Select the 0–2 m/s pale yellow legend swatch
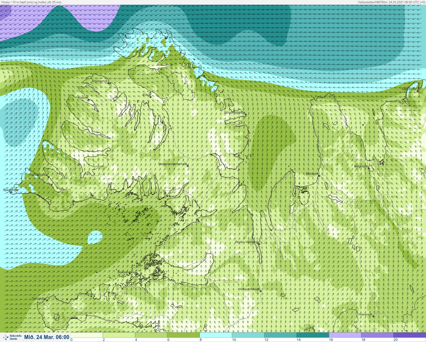The image size is (426, 342). pos(87,335)
